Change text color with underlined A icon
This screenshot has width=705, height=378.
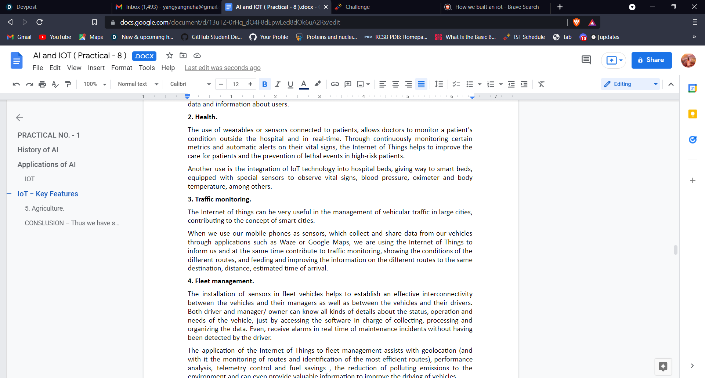pyautogui.click(x=304, y=84)
